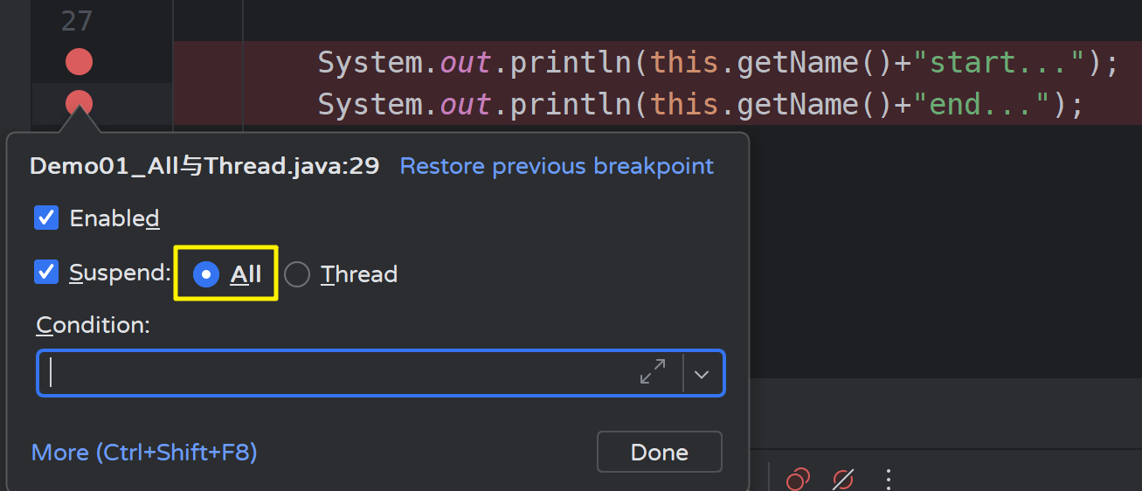The image size is (1142, 491).
Task: Uncheck the Enabled checkbox
Action: (x=46, y=218)
